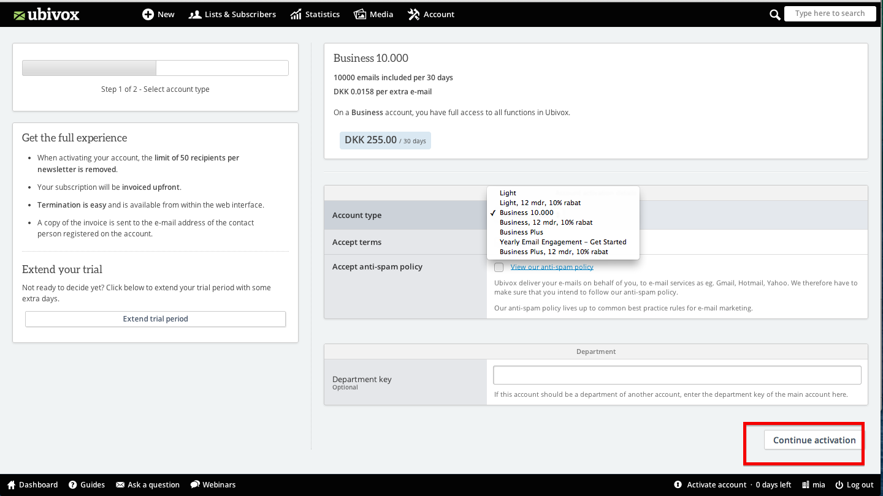Click the Type here to search field
This screenshot has width=883, height=496.
tap(830, 13)
